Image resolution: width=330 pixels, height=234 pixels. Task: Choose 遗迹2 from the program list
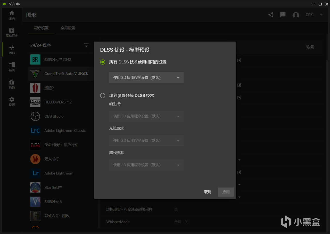61,88
